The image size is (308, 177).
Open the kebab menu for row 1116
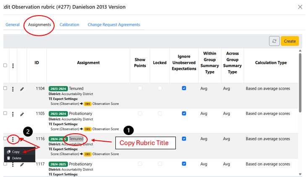pyautogui.click(x=13, y=140)
